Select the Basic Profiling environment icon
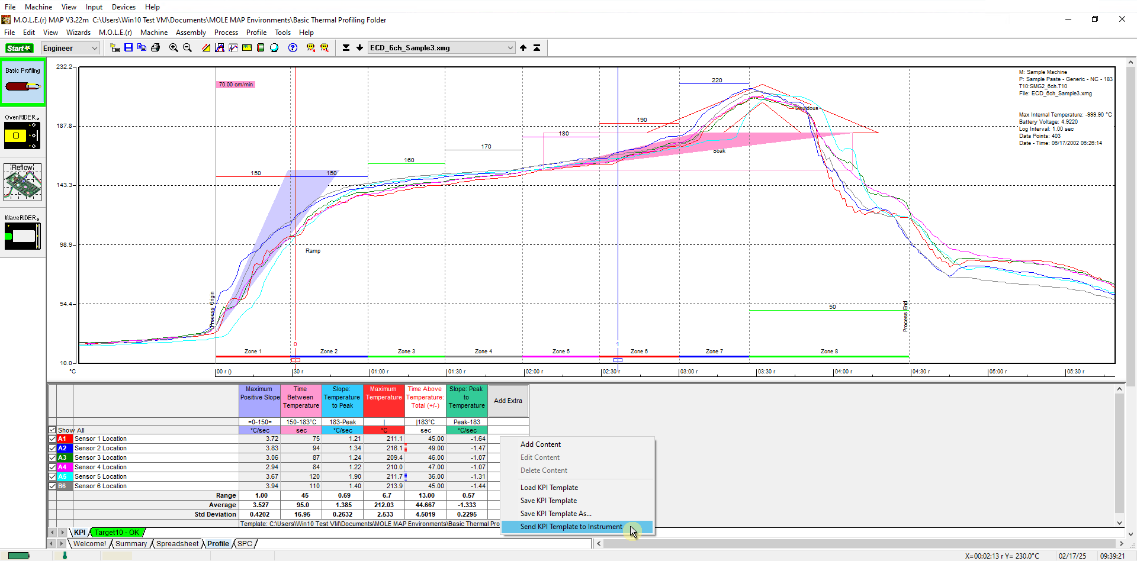The width and height of the screenshot is (1137, 561). (x=23, y=82)
